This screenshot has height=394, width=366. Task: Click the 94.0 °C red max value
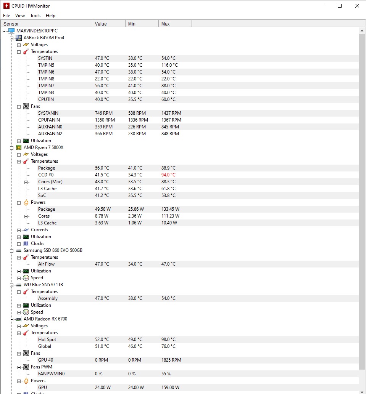tap(168, 175)
